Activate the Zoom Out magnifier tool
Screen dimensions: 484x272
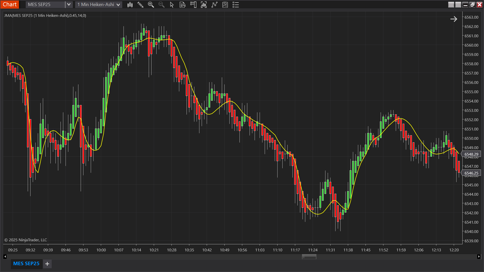tap(161, 5)
